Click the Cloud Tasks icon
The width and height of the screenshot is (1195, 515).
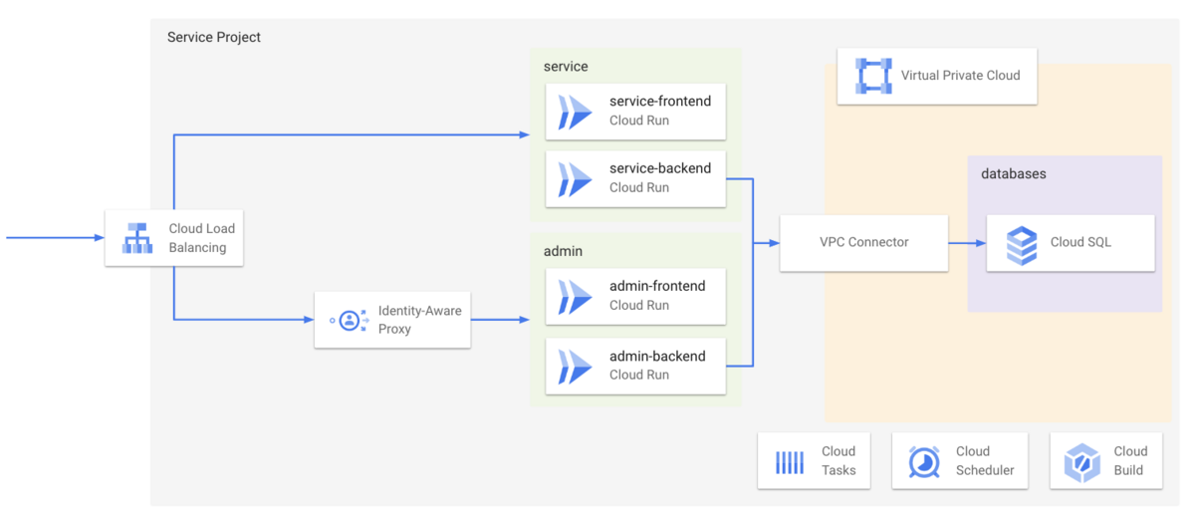790,461
